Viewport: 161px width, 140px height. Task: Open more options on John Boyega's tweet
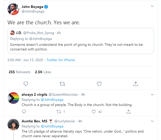coord(152,6)
